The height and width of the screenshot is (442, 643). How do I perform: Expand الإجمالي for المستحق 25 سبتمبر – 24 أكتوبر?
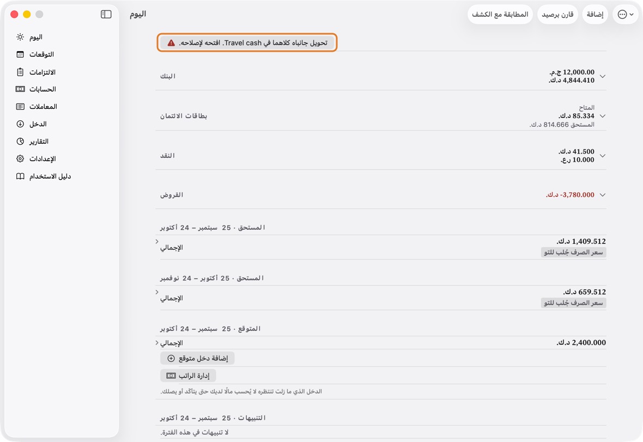pyautogui.click(x=157, y=242)
